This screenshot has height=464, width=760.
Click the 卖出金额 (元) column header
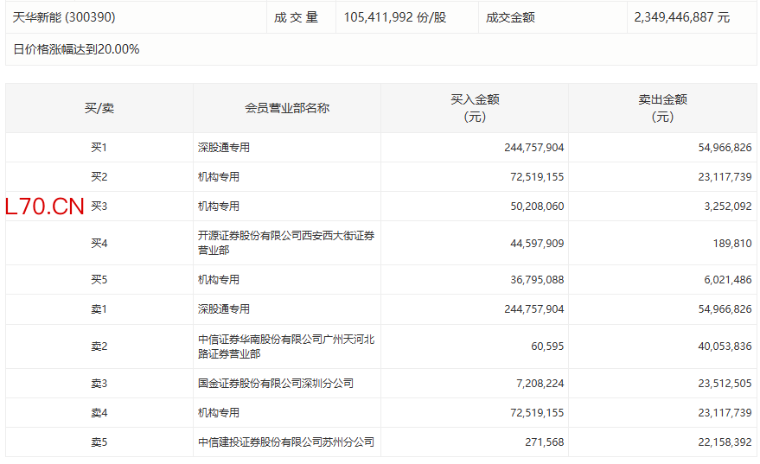[x=662, y=108]
